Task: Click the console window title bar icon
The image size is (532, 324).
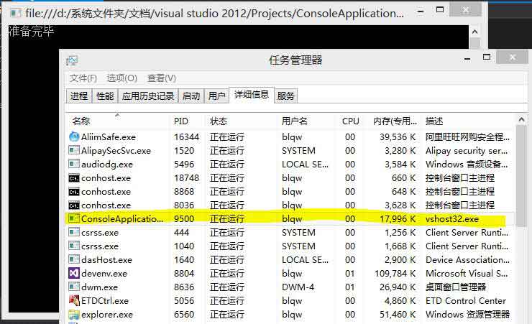Action: pyautogui.click(x=16, y=13)
